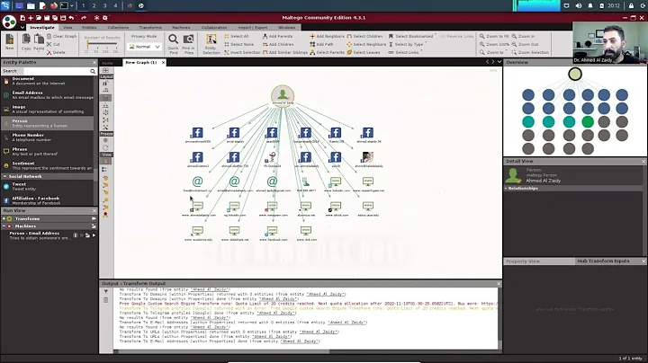Screen dimensions: 648x363
Task: Click the Cut button
Action: [x=53, y=44]
